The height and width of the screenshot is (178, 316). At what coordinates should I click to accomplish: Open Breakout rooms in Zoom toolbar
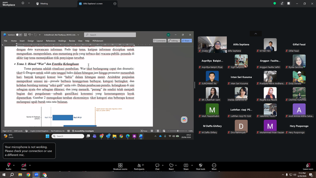click(x=120, y=167)
